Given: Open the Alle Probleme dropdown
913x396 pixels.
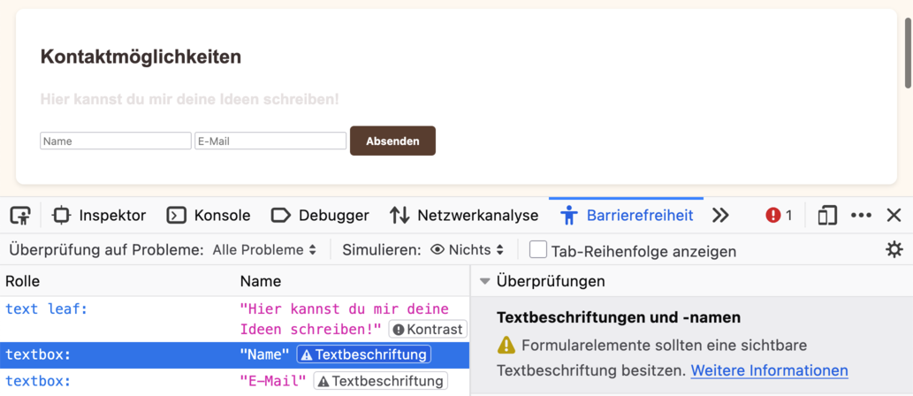Looking at the screenshot, I should [264, 250].
